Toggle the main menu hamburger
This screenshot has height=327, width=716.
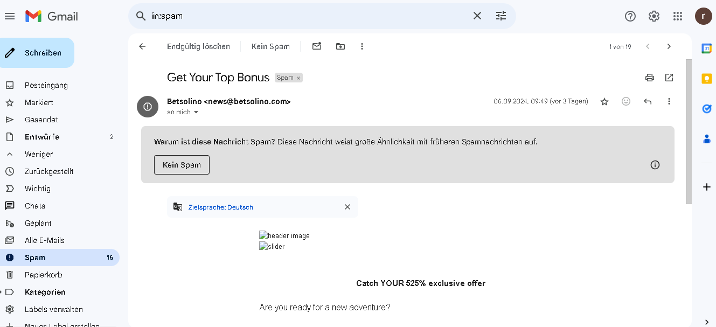click(10, 16)
